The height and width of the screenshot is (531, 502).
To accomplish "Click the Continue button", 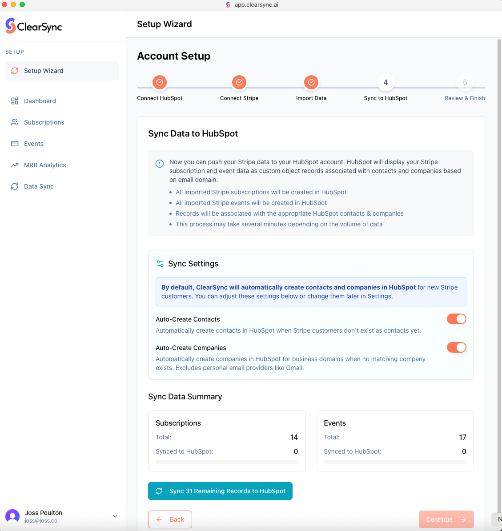I will (x=446, y=519).
